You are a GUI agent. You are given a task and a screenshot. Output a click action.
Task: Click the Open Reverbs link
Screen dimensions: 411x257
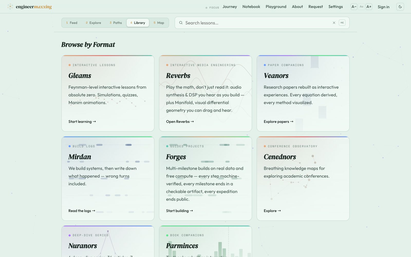(180, 122)
